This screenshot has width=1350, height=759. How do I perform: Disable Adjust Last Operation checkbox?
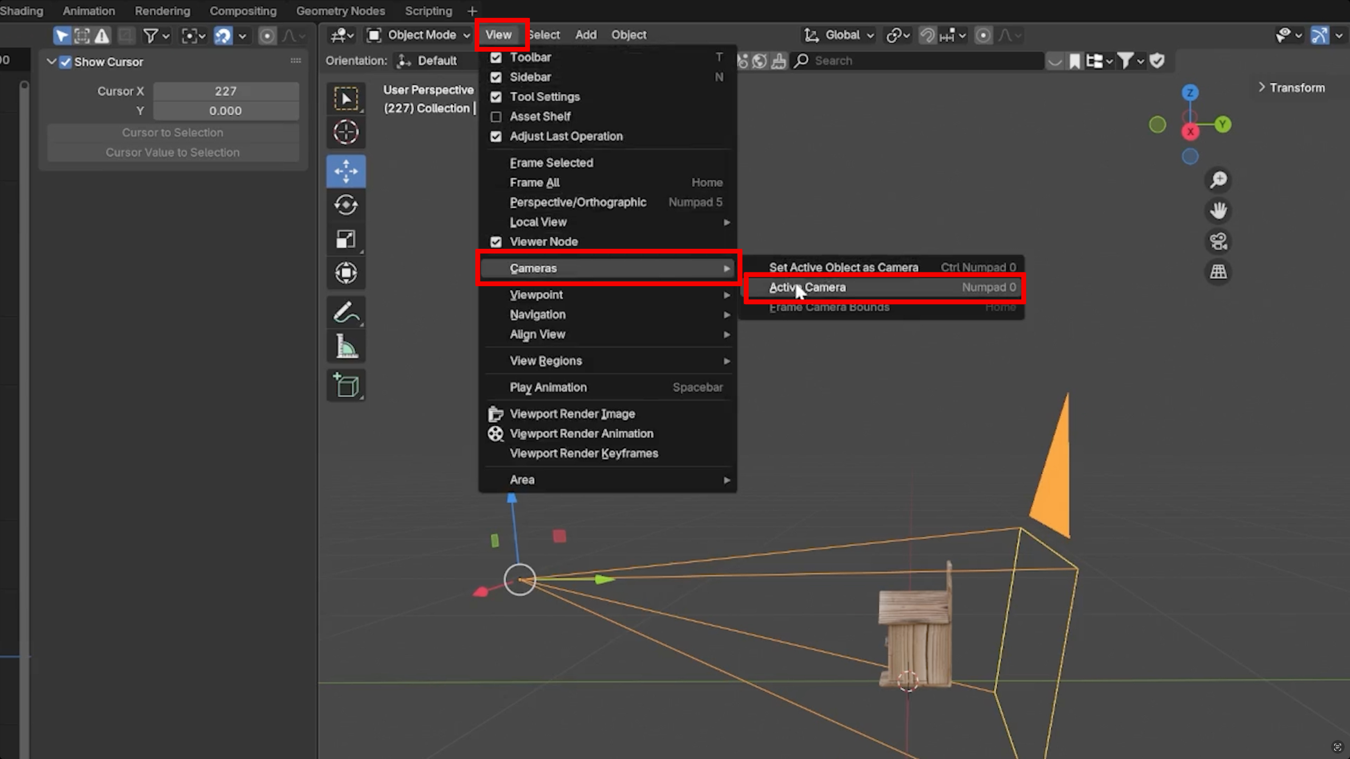pyautogui.click(x=496, y=136)
